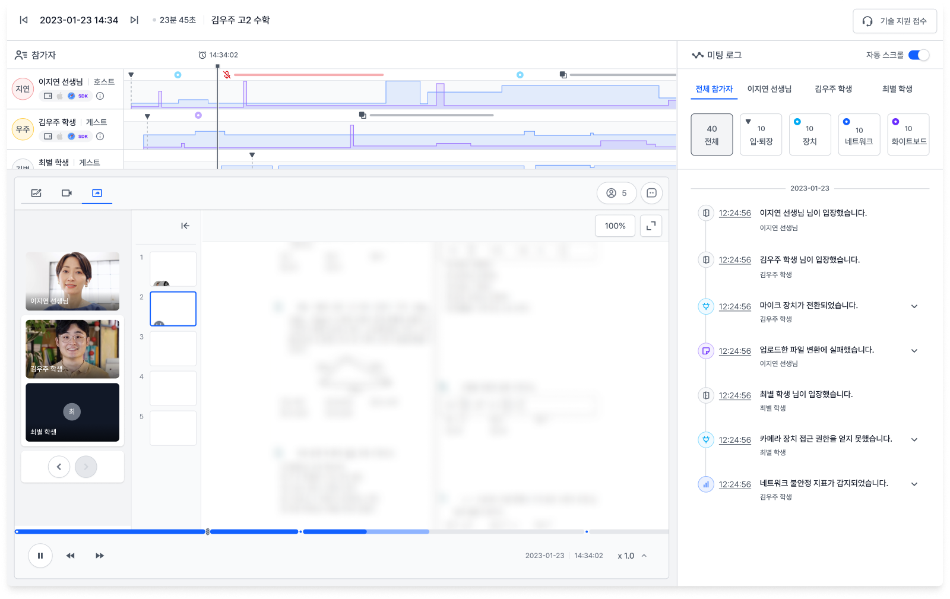Viewport: 950px width, 599px height.
Task: Click the 지연 participant avatar
Action: pyautogui.click(x=23, y=89)
